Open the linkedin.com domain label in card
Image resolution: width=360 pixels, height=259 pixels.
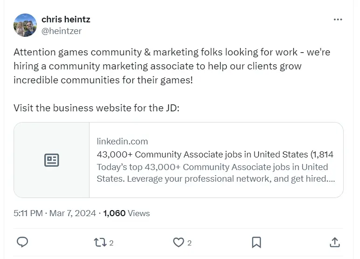coord(122,141)
